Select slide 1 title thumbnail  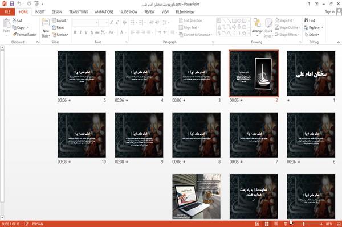(311, 73)
